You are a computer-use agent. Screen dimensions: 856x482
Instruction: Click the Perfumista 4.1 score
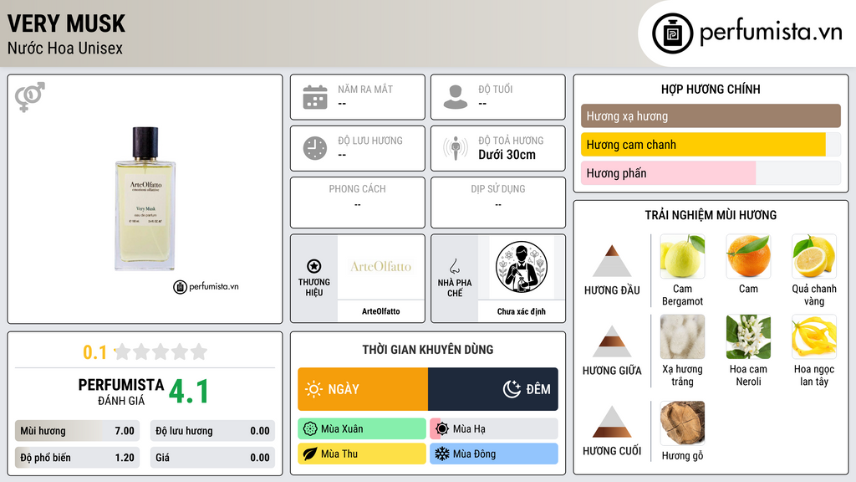click(x=189, y=392)
